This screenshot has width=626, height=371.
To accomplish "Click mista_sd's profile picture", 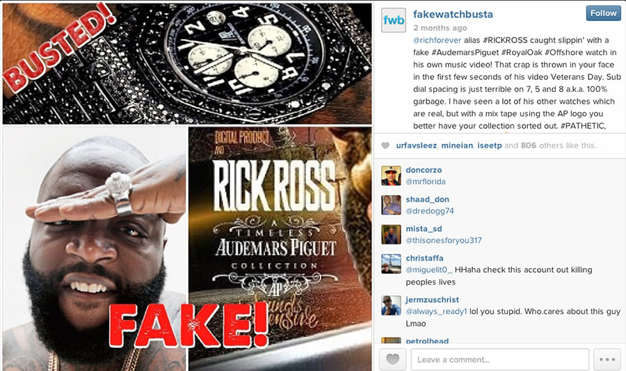I will [x=391, y=235].
